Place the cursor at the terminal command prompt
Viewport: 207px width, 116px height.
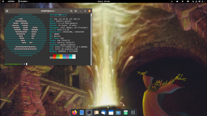(27, 64)
